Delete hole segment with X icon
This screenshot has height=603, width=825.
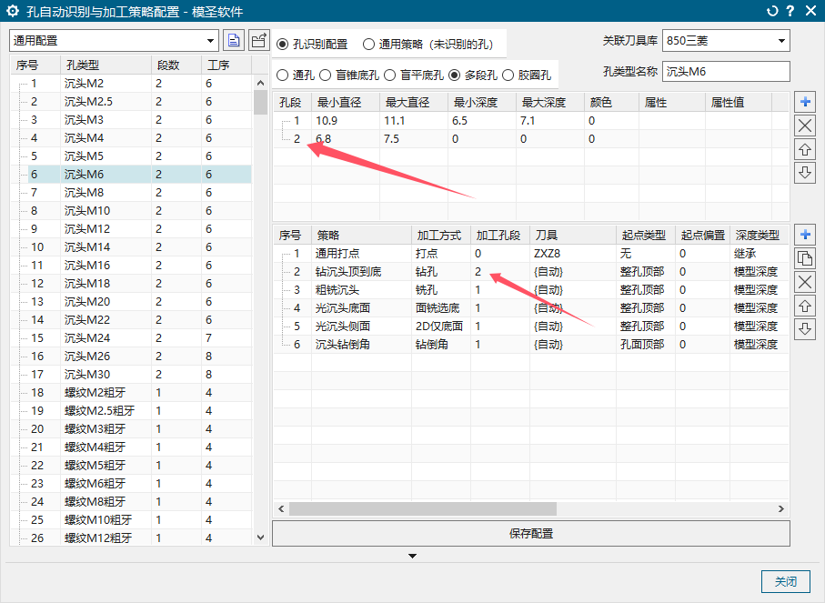click(x=805, y=126)
